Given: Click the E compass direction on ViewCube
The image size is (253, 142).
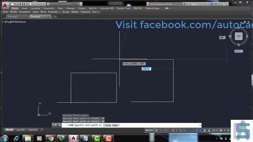Looking at the screenshot, I should tap(247, 36).
